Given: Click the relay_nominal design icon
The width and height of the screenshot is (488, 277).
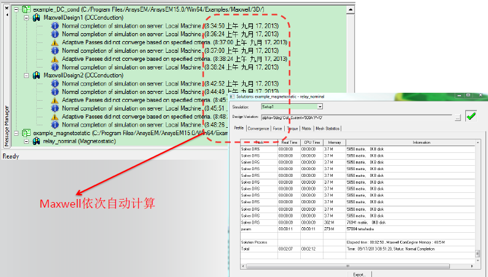Looking at the screenshot, I should coord(36,141).
